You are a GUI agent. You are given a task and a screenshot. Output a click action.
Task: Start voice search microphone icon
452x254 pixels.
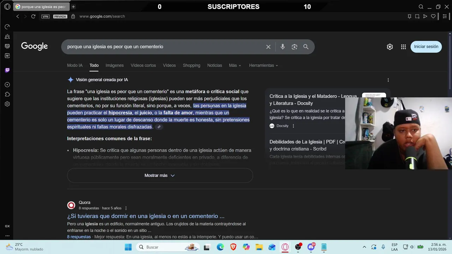(282, 47)
